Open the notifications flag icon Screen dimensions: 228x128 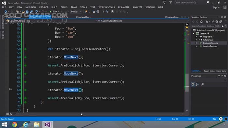coord(170,3)
